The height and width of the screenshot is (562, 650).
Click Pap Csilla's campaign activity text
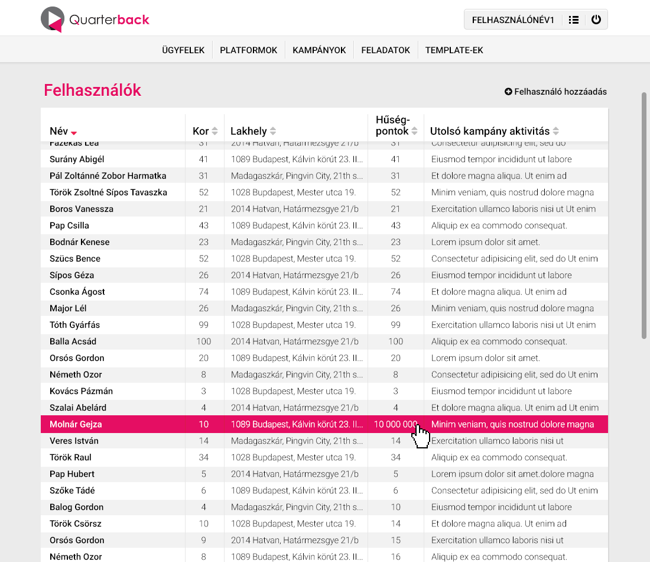pyautogui.click(x=499, y=226)
